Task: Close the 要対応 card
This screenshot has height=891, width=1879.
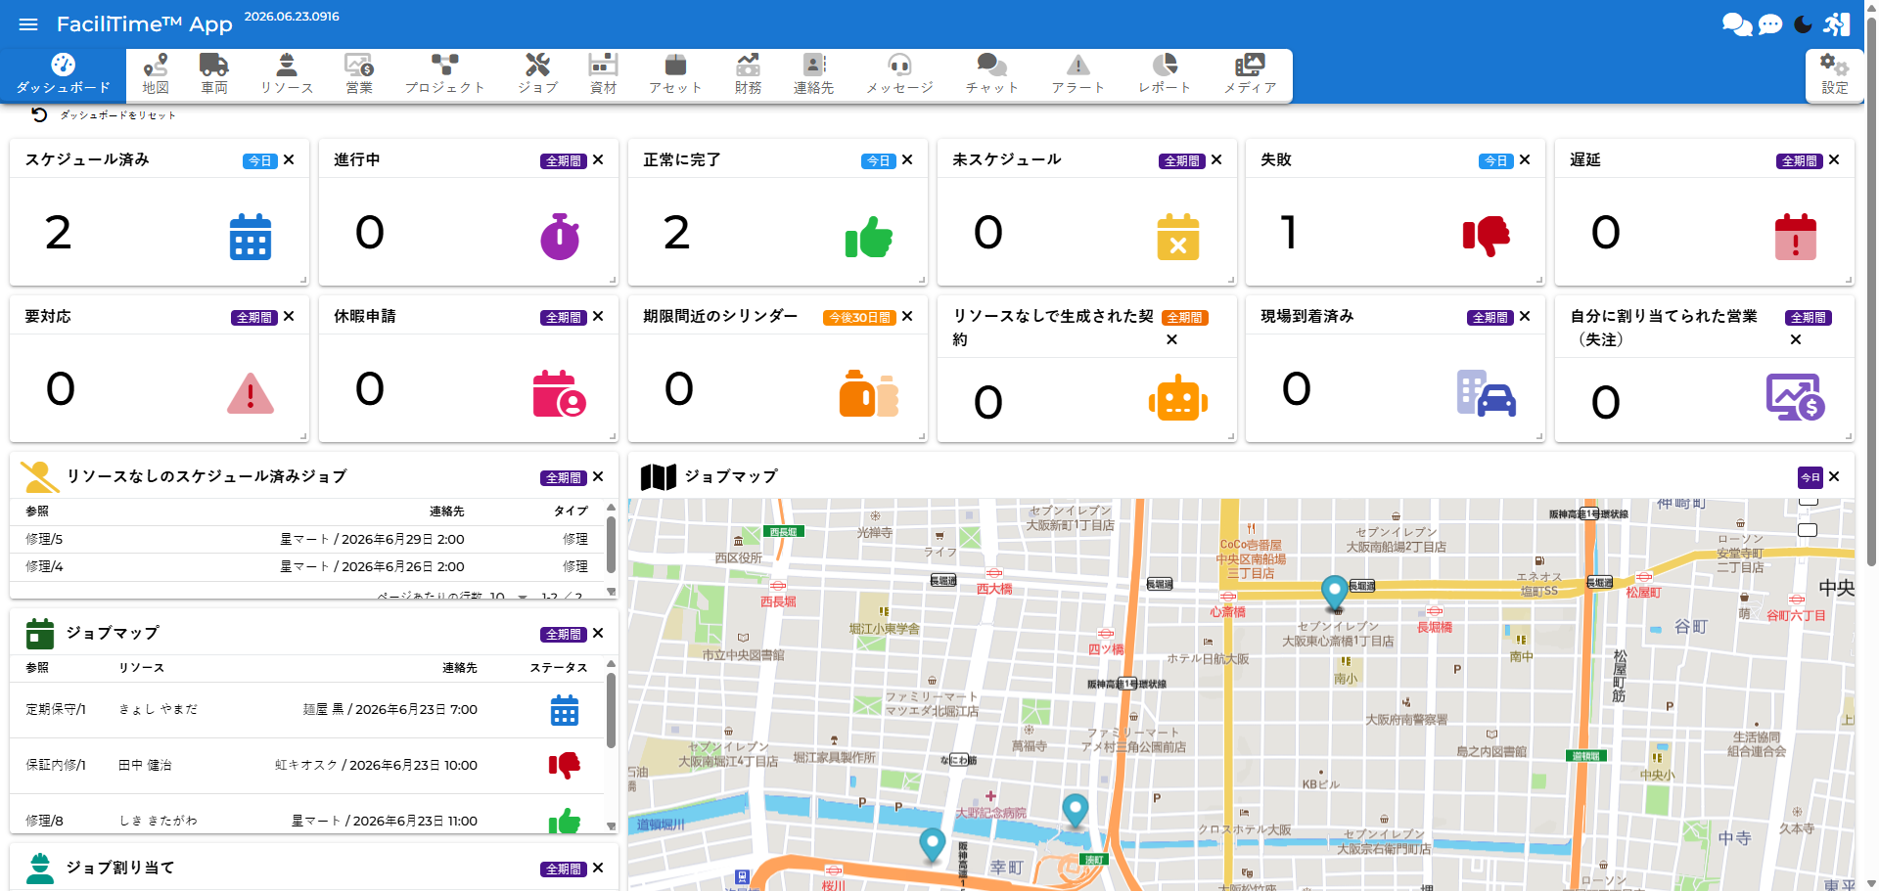Action: 289,316
